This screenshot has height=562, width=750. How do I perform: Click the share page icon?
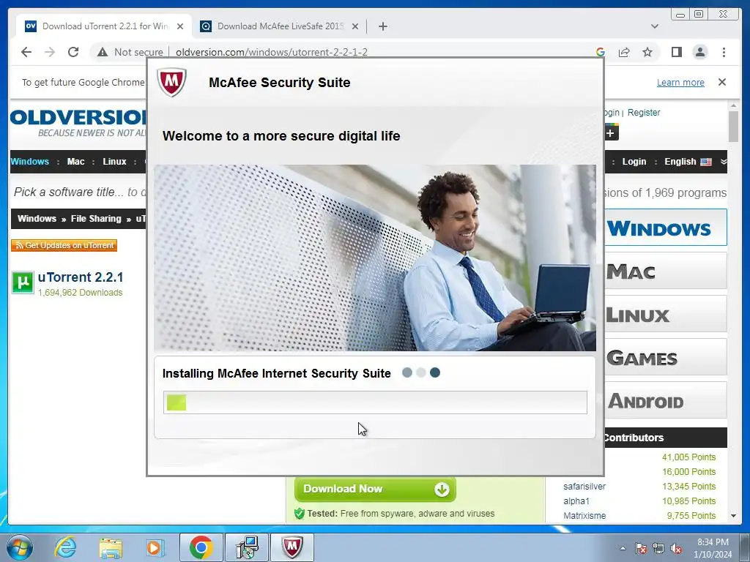[x=624, y=52]
